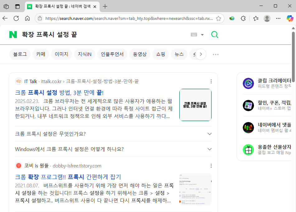Image resolution: width=296 pixels, height=212 pixels.
Task: Add this page to favorites star
Action: click(x=218, y=18)
